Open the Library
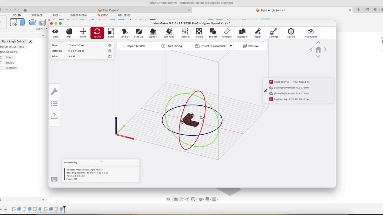The width and height of the screenshot is (383, 215). click(x=291, y=33)
